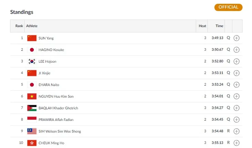The height and width of the screenshot is (148, 252).
Task: Expand JI Xinjie's result details
Action: click(x=236, y=73)
